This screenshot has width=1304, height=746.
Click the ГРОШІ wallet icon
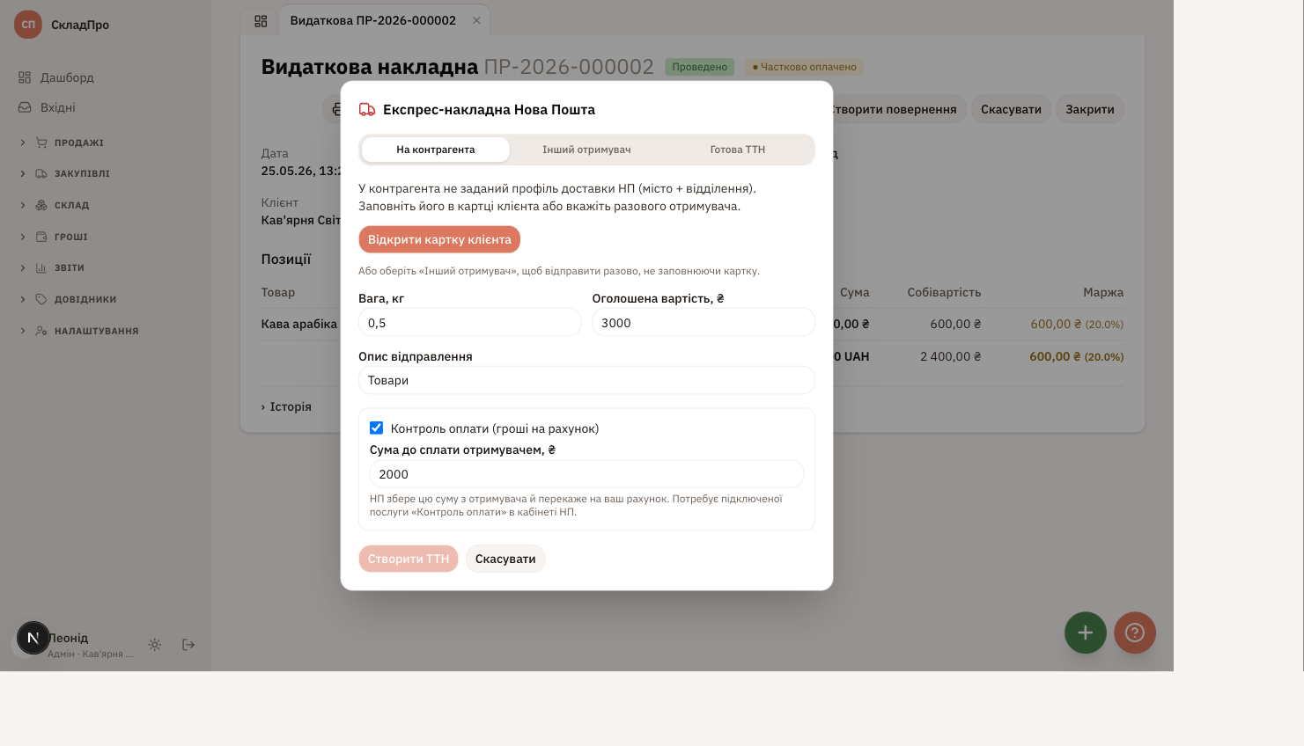point(41,237)
